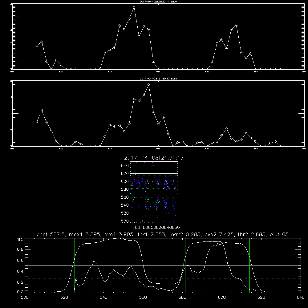
Task: Click the red dotted line at 535 in bottom plot
Action: pyautogui.click(x=94, y=265)
